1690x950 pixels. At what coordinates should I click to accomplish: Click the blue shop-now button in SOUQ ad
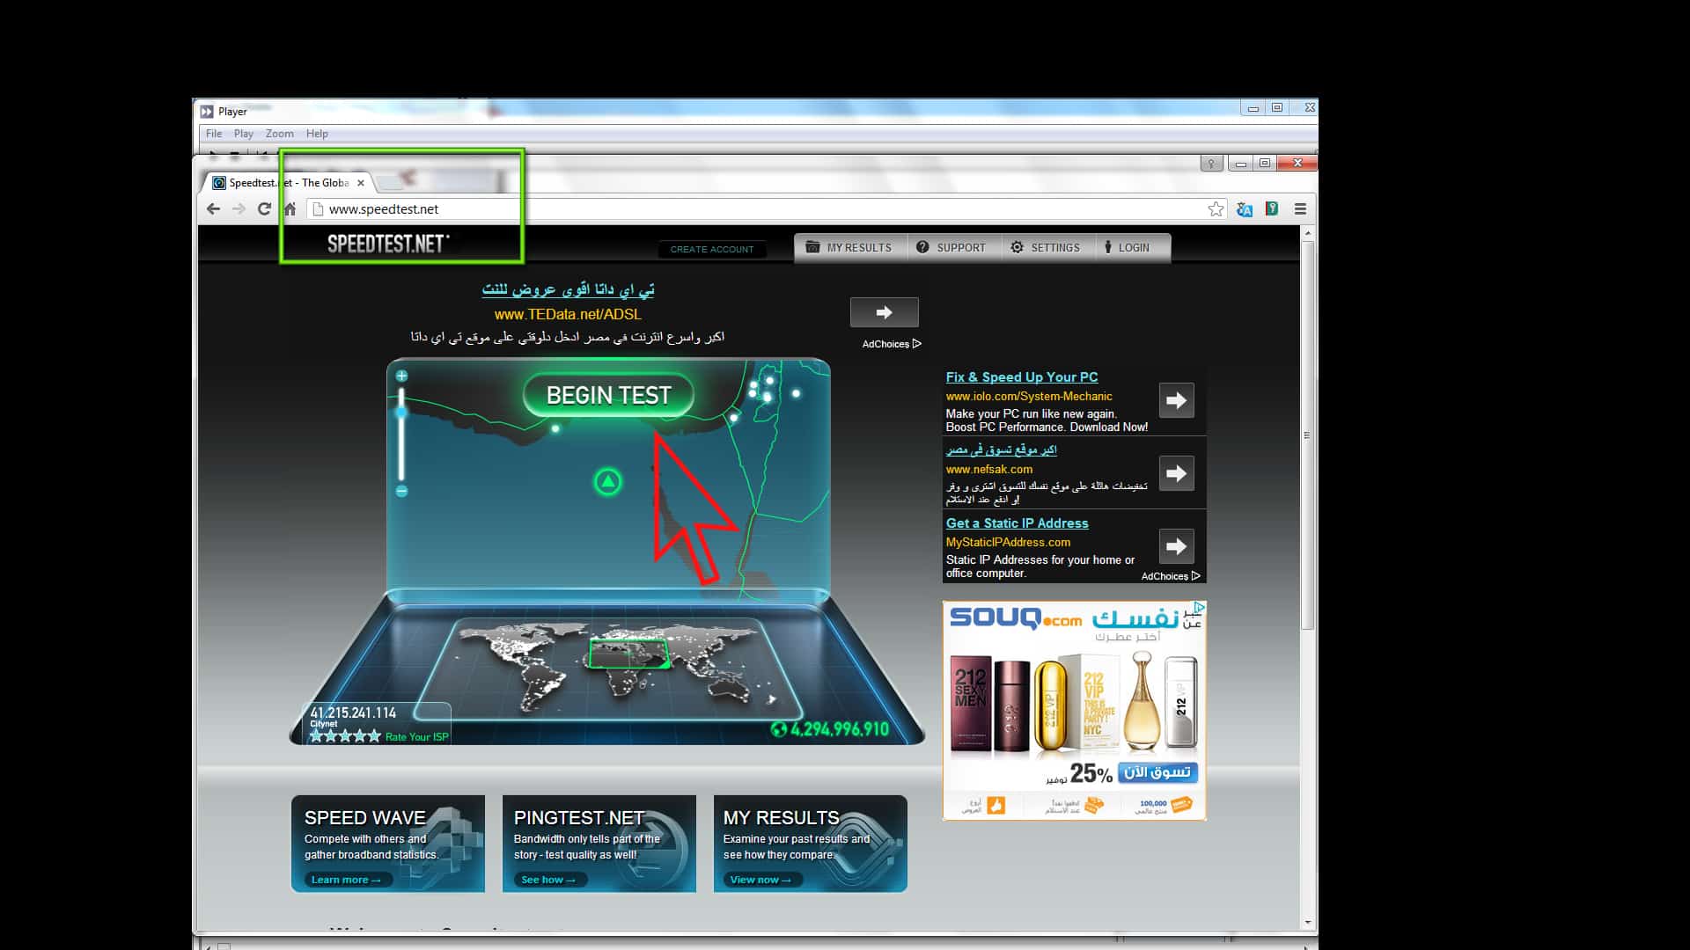1157,772
